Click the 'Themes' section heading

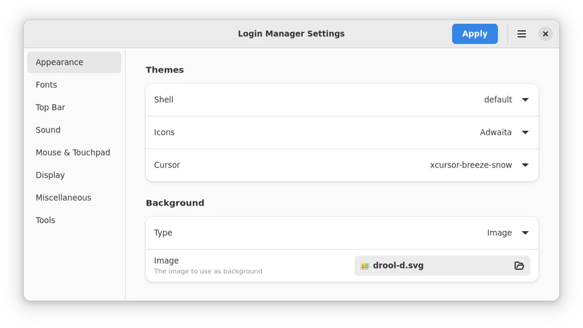(x=165, y=70)
